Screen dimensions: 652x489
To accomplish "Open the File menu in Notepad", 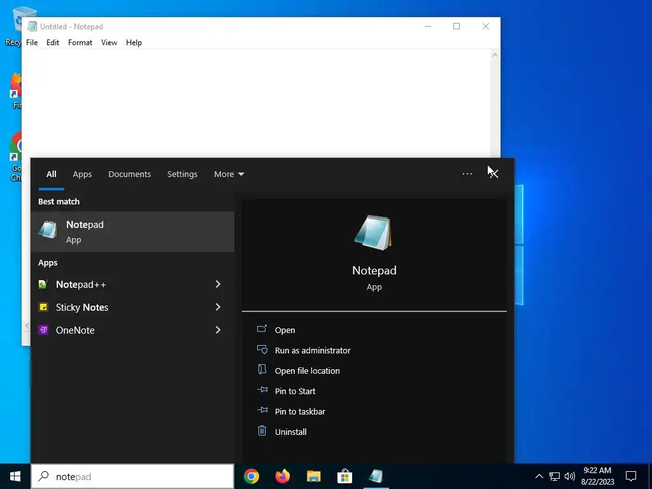I will 32,43.
